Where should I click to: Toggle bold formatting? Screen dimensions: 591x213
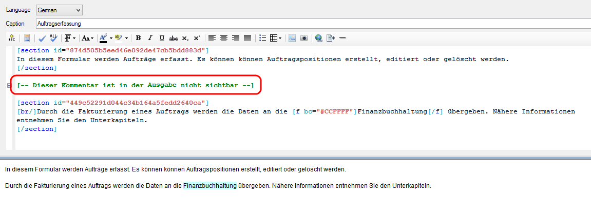138,38
